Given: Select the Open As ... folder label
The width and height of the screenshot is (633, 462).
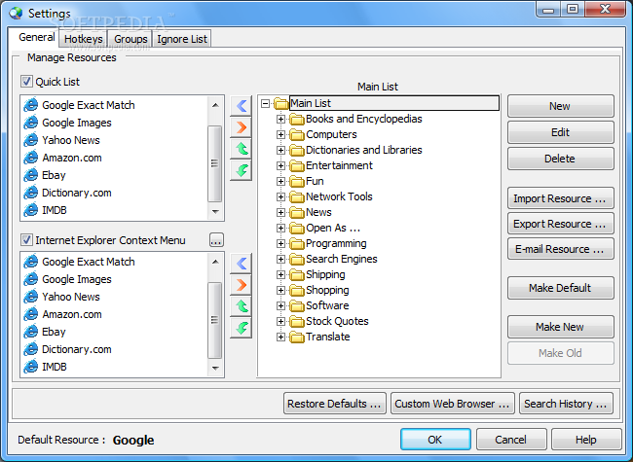Looking at the screenshot, I should click(333, 229).
